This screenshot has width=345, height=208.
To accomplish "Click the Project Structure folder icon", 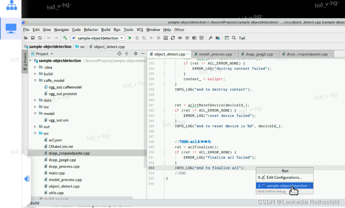I will (x=217, y=38).
